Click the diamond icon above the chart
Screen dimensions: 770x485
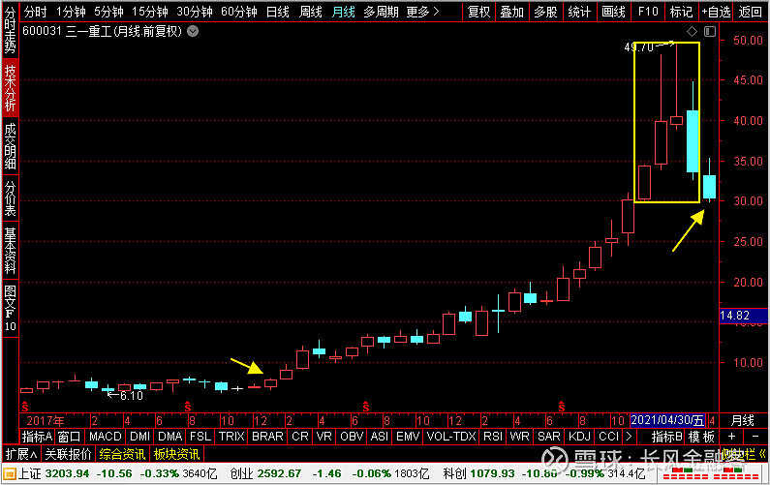point(692,31)
